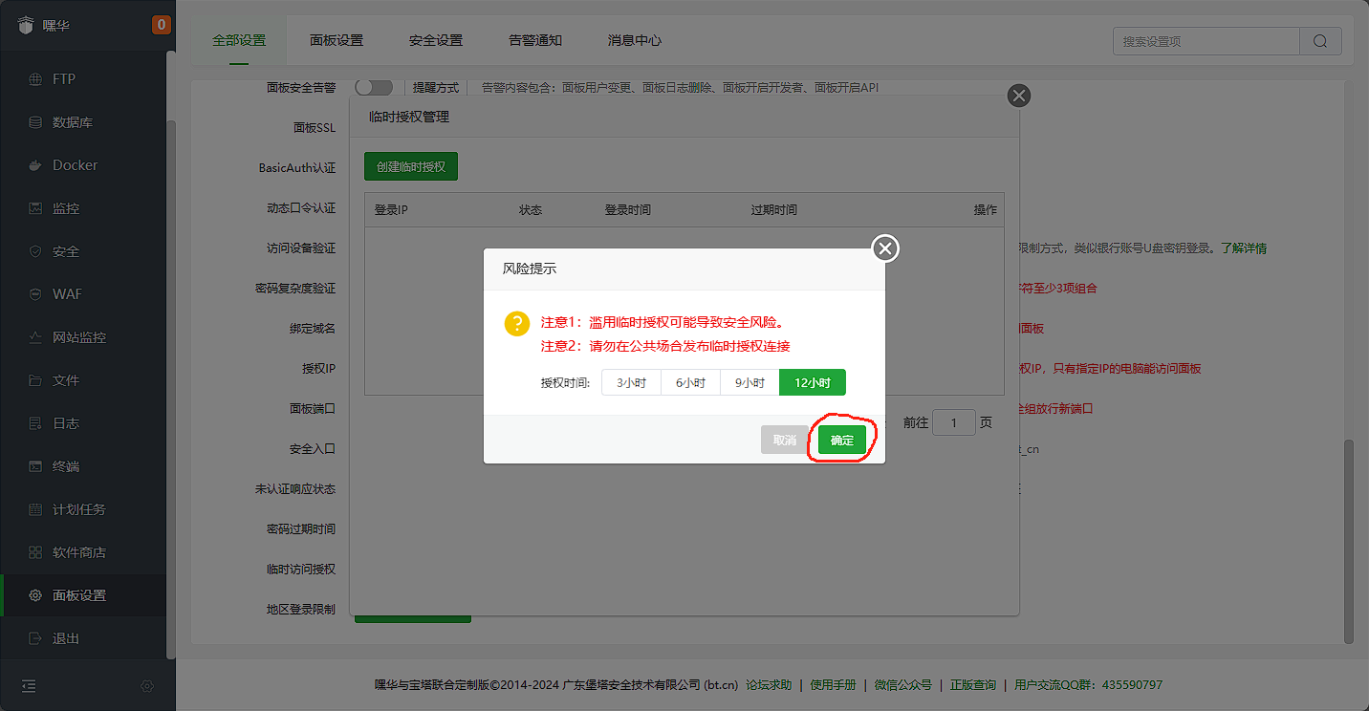Image resolution: width=1369 pixels, height=711 pixels.
Task: Select 9小时 authorization time
Action: click(x=750, y=382)
